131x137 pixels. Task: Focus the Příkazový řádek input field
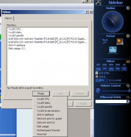coord(111,101)
